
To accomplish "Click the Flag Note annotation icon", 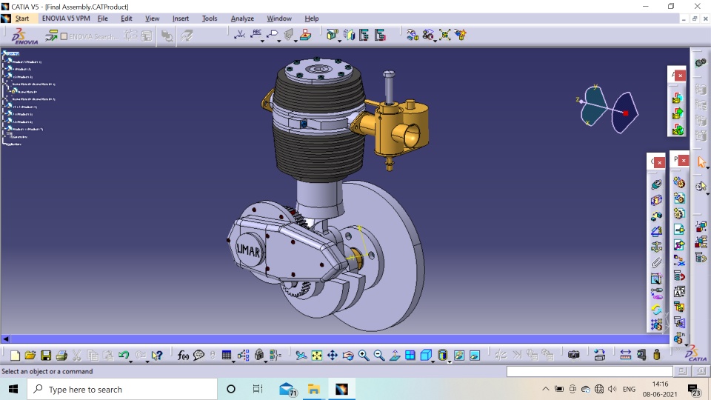I will (272, 34).
